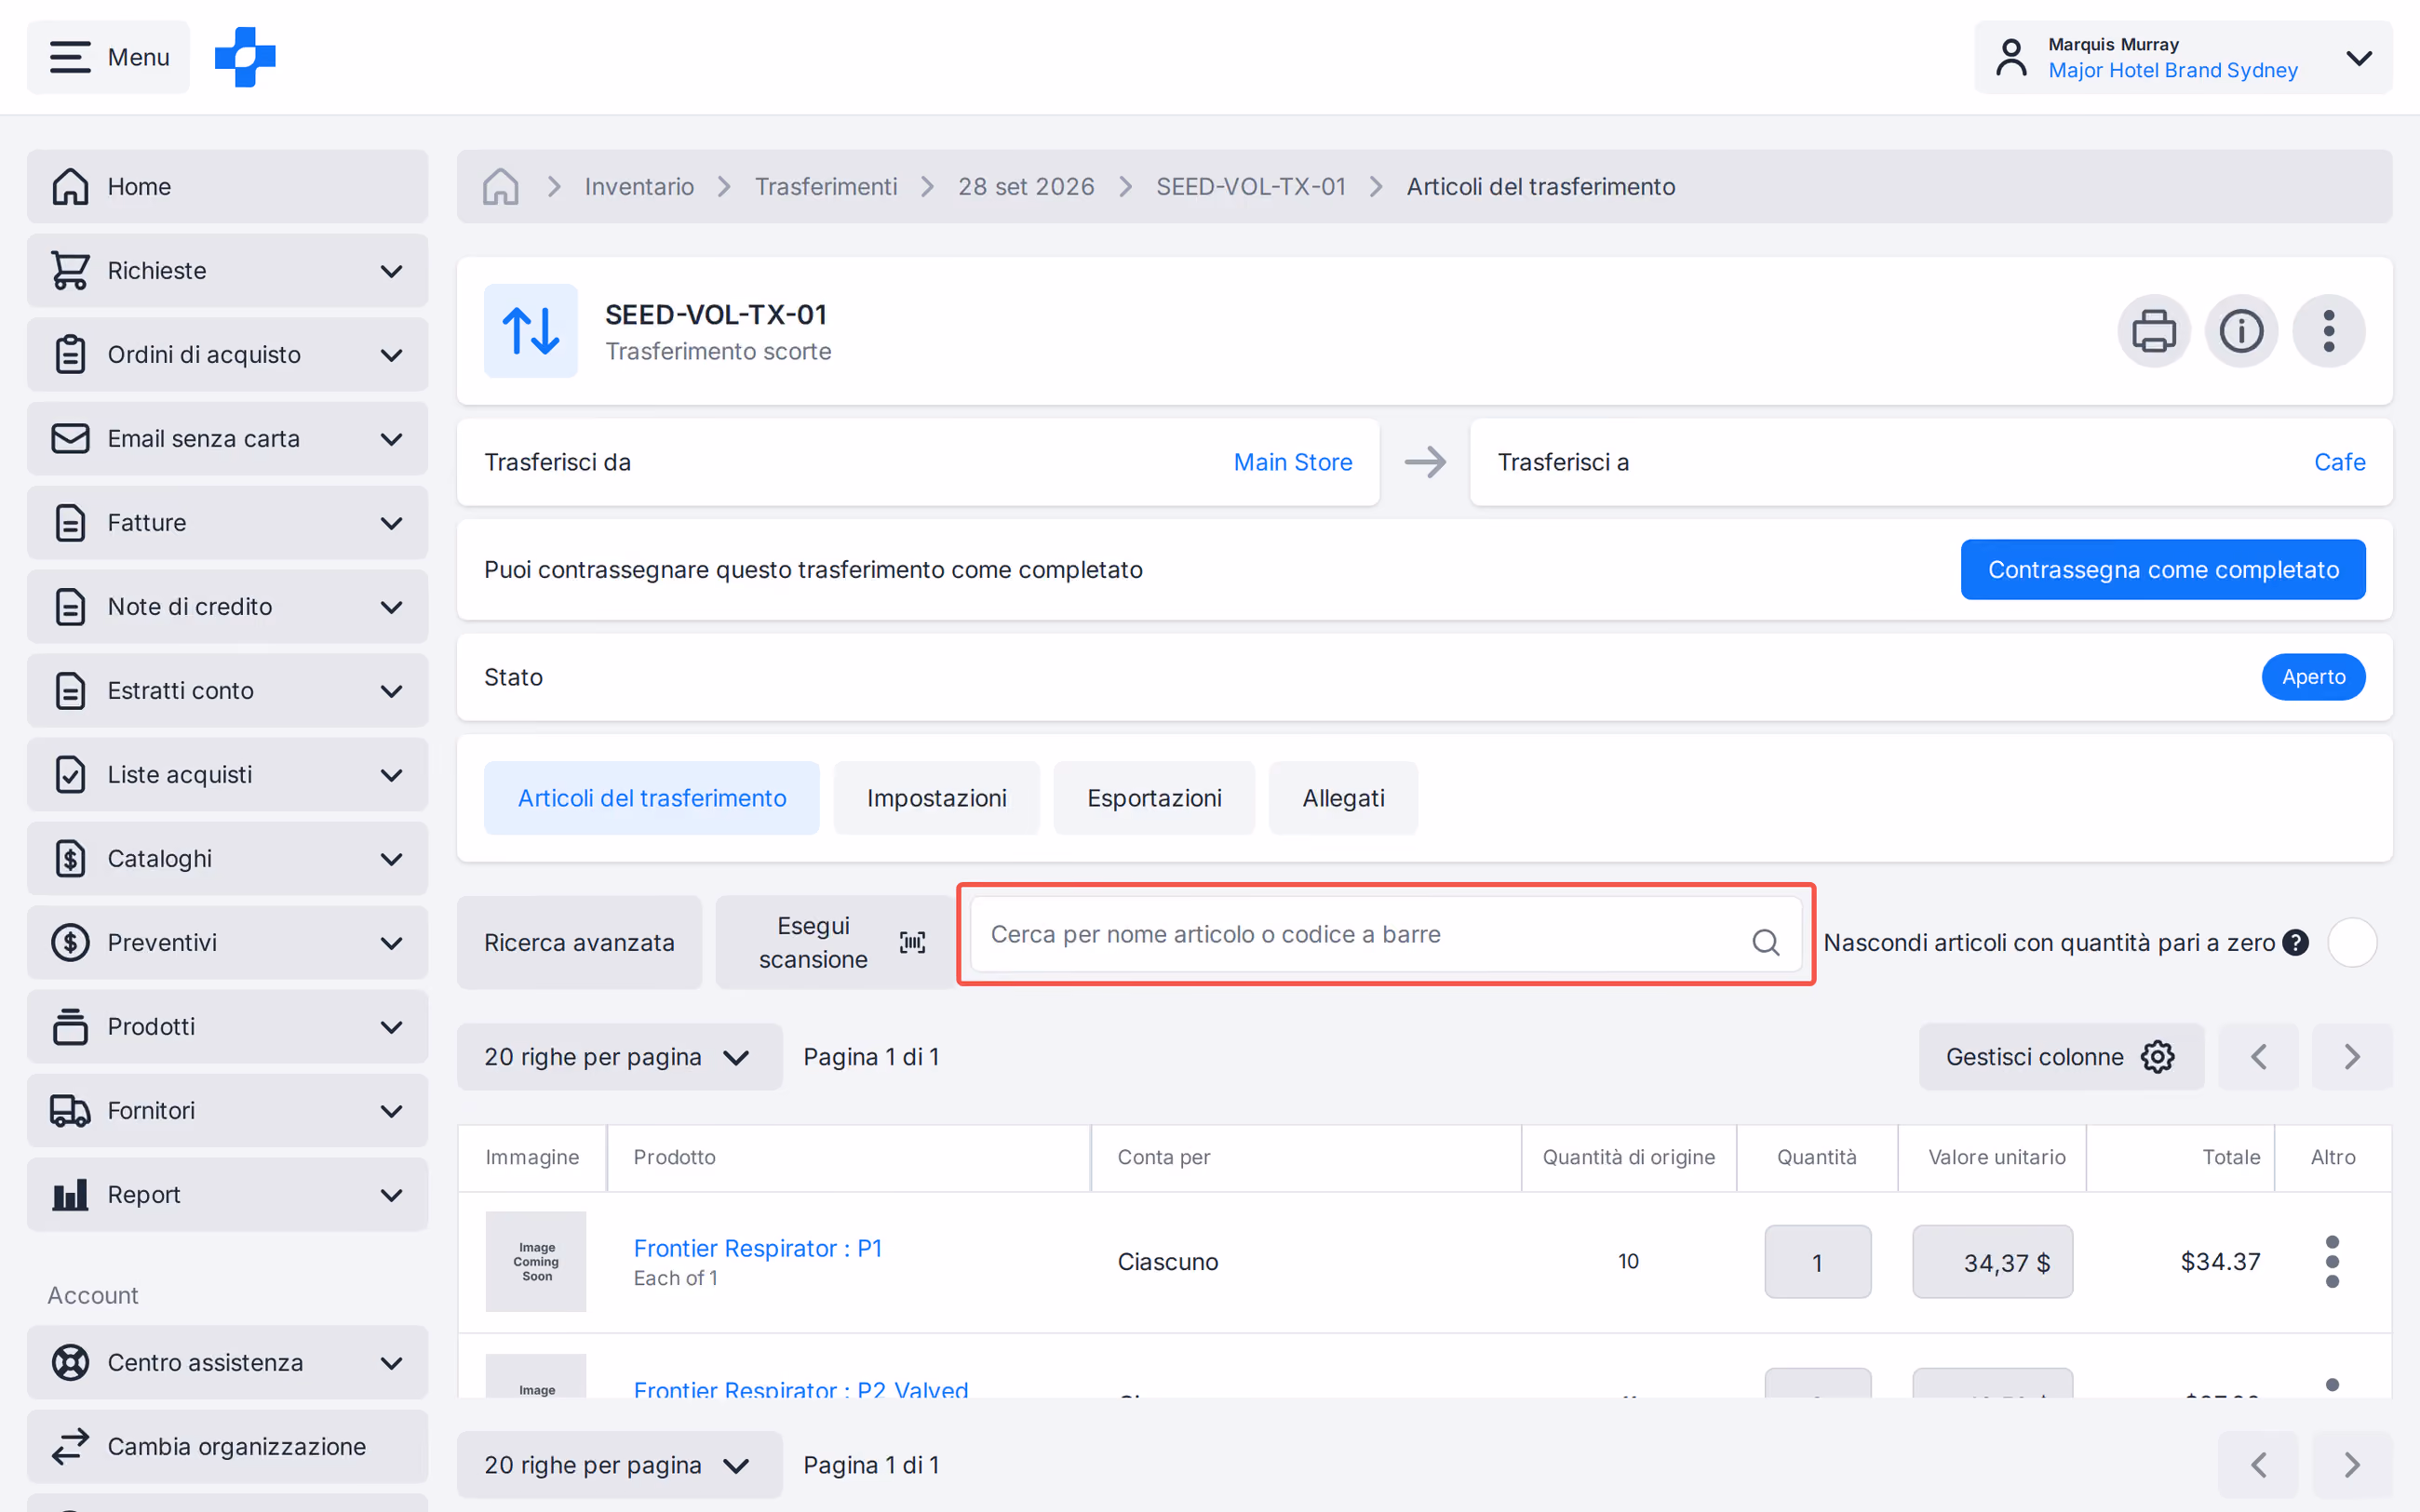Click the print icon for SEED-VOL-TX-01
2420x1512 pixels.
pos(2153,331)
